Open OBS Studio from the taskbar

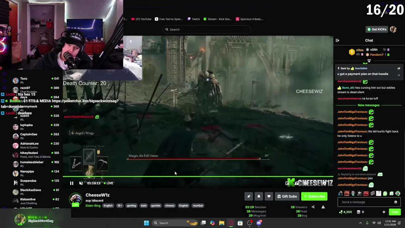click(x=249, y=223)
